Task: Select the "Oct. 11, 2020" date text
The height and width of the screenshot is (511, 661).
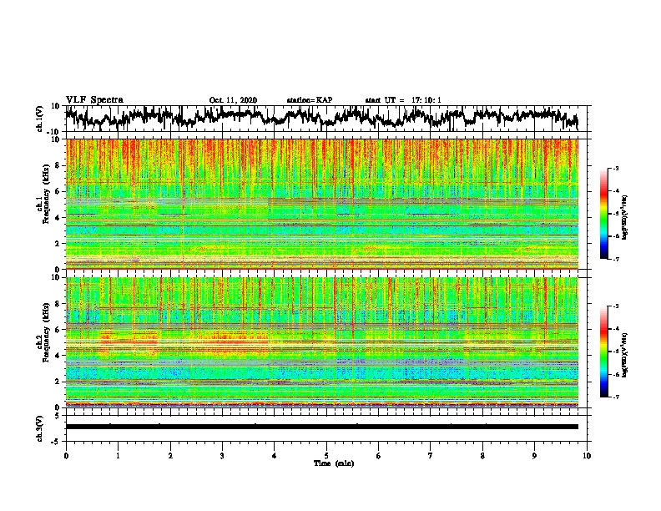Action: coord(233,100)
